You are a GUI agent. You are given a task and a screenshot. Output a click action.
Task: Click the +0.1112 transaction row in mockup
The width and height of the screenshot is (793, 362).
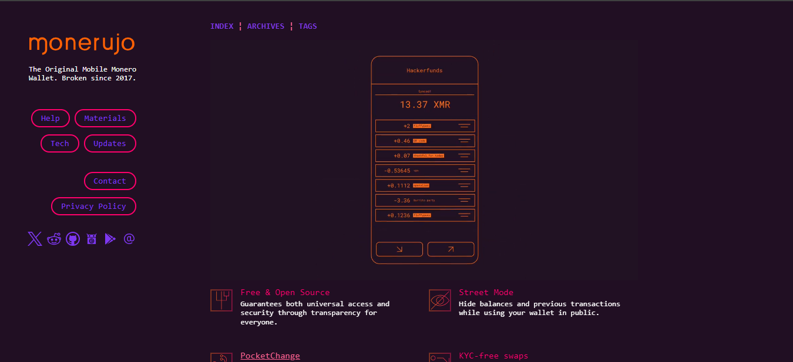[x=425, y=185]
